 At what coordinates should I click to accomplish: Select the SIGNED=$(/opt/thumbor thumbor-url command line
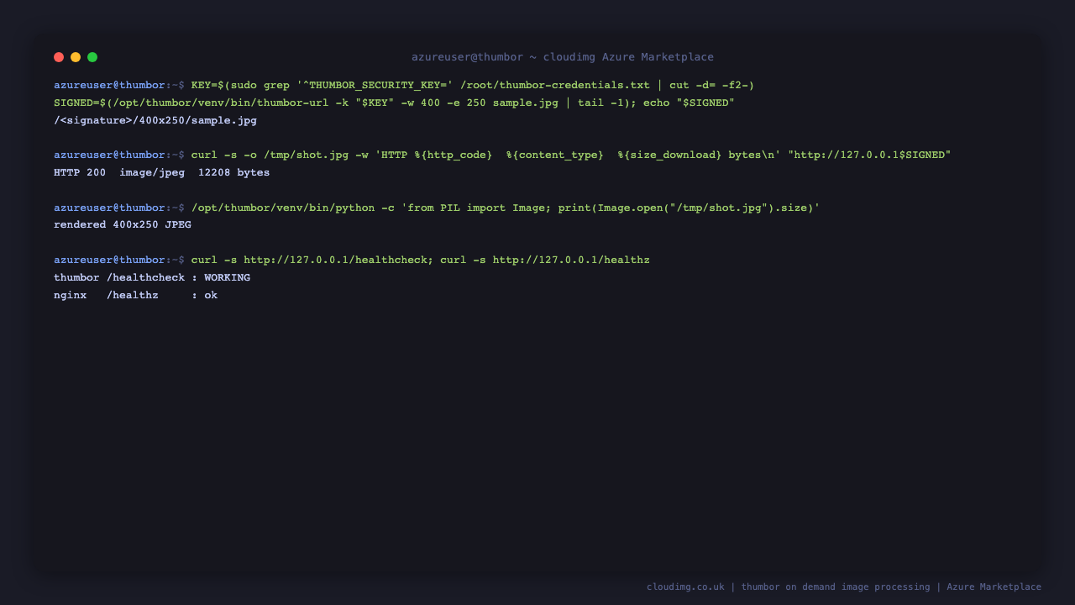click(x=394, y=103)
